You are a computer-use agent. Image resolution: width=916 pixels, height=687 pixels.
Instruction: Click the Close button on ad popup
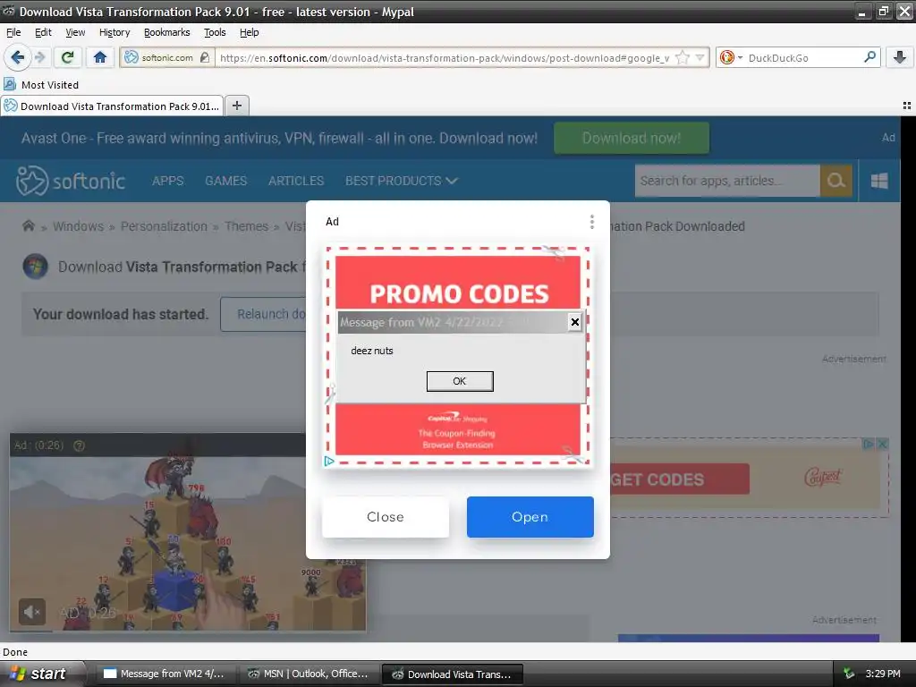[x=386, y=516]
